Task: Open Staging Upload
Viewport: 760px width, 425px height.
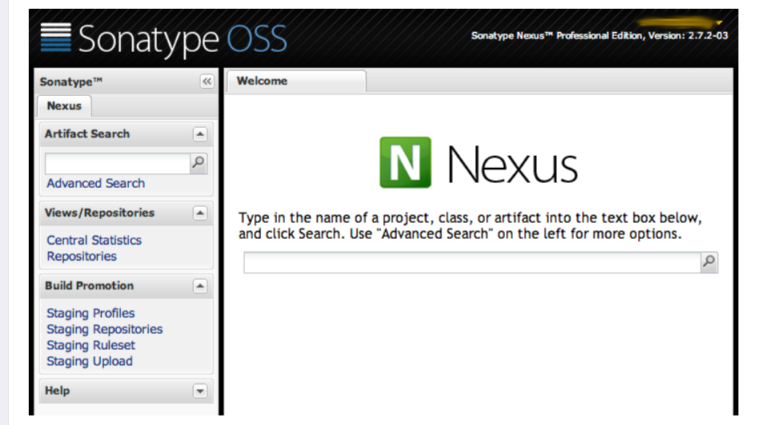Action: point(89,361)
